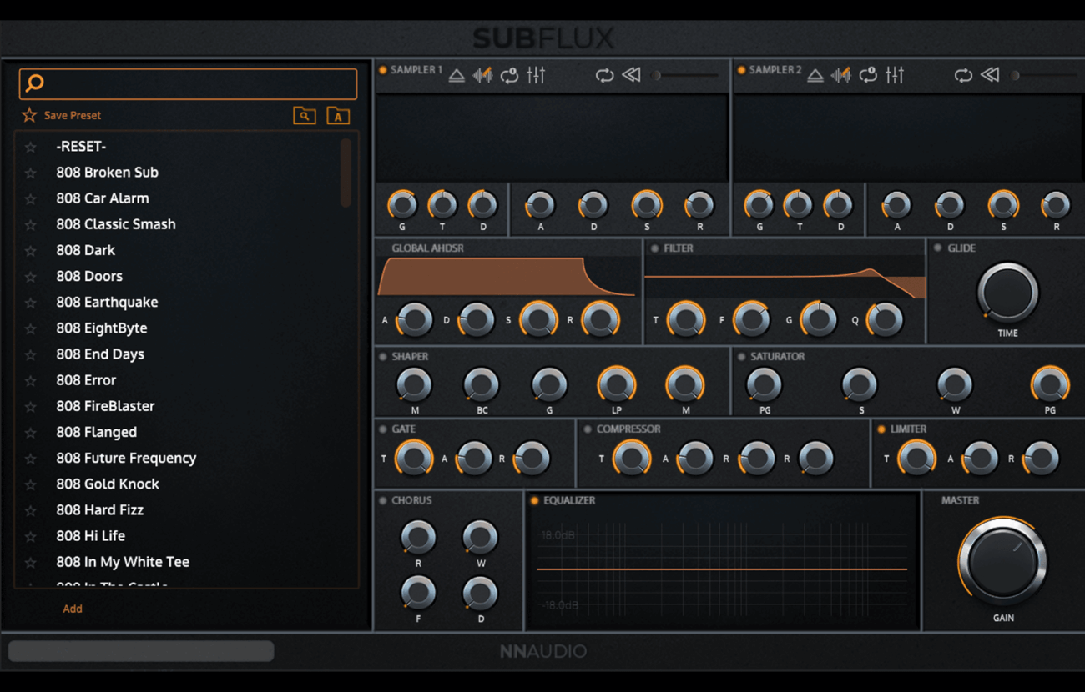Click the preset list vertical scrollbar

tap(346, 173)
